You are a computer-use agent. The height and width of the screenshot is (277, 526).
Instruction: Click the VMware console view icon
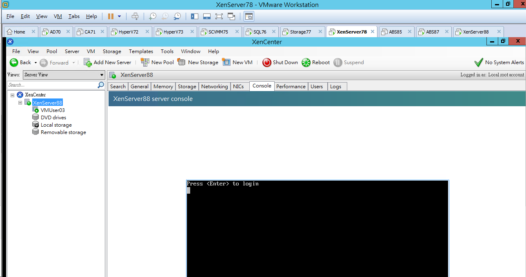(249, 16)
